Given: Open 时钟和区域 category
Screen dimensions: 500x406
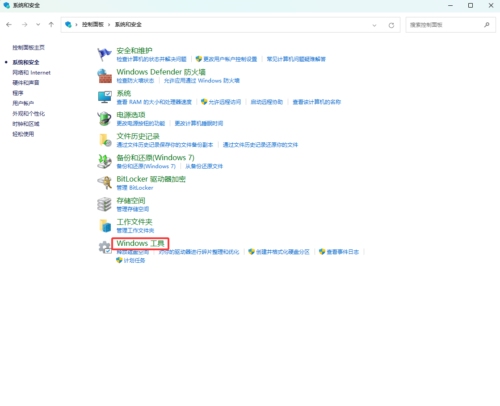Looking at the screenshot, I should [x=26, y=124].
